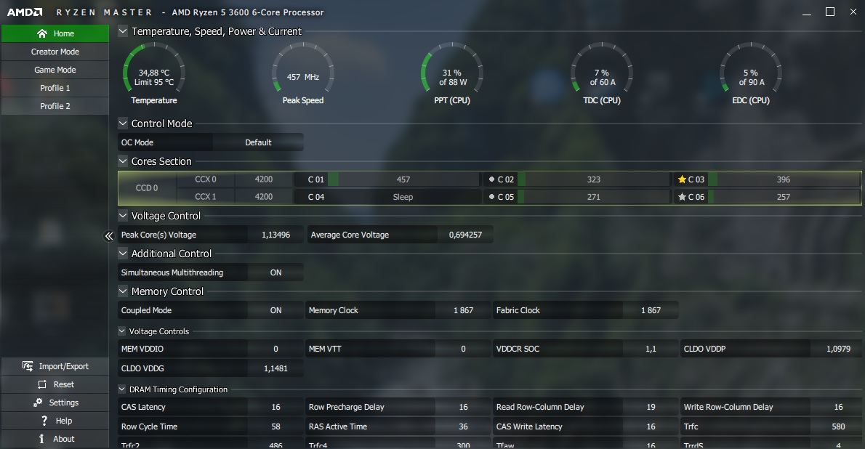This screenshot has height=449, width=865.
Task: Click the CCX 1 label
Action: click(206, 197)
